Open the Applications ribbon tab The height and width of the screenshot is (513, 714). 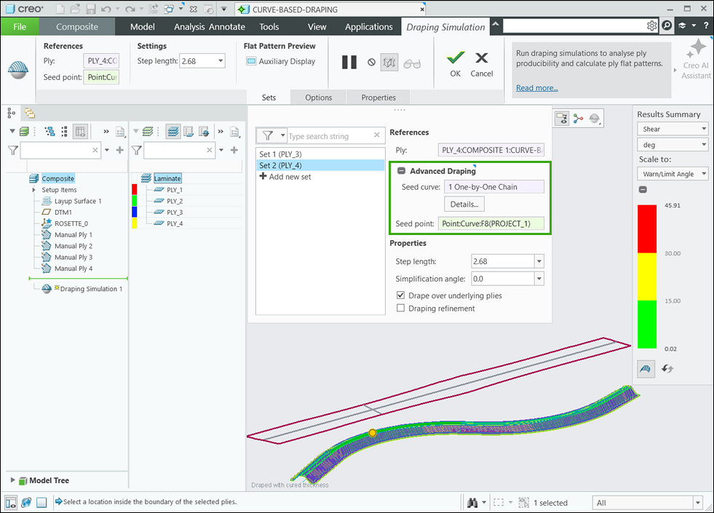[368, 27]
